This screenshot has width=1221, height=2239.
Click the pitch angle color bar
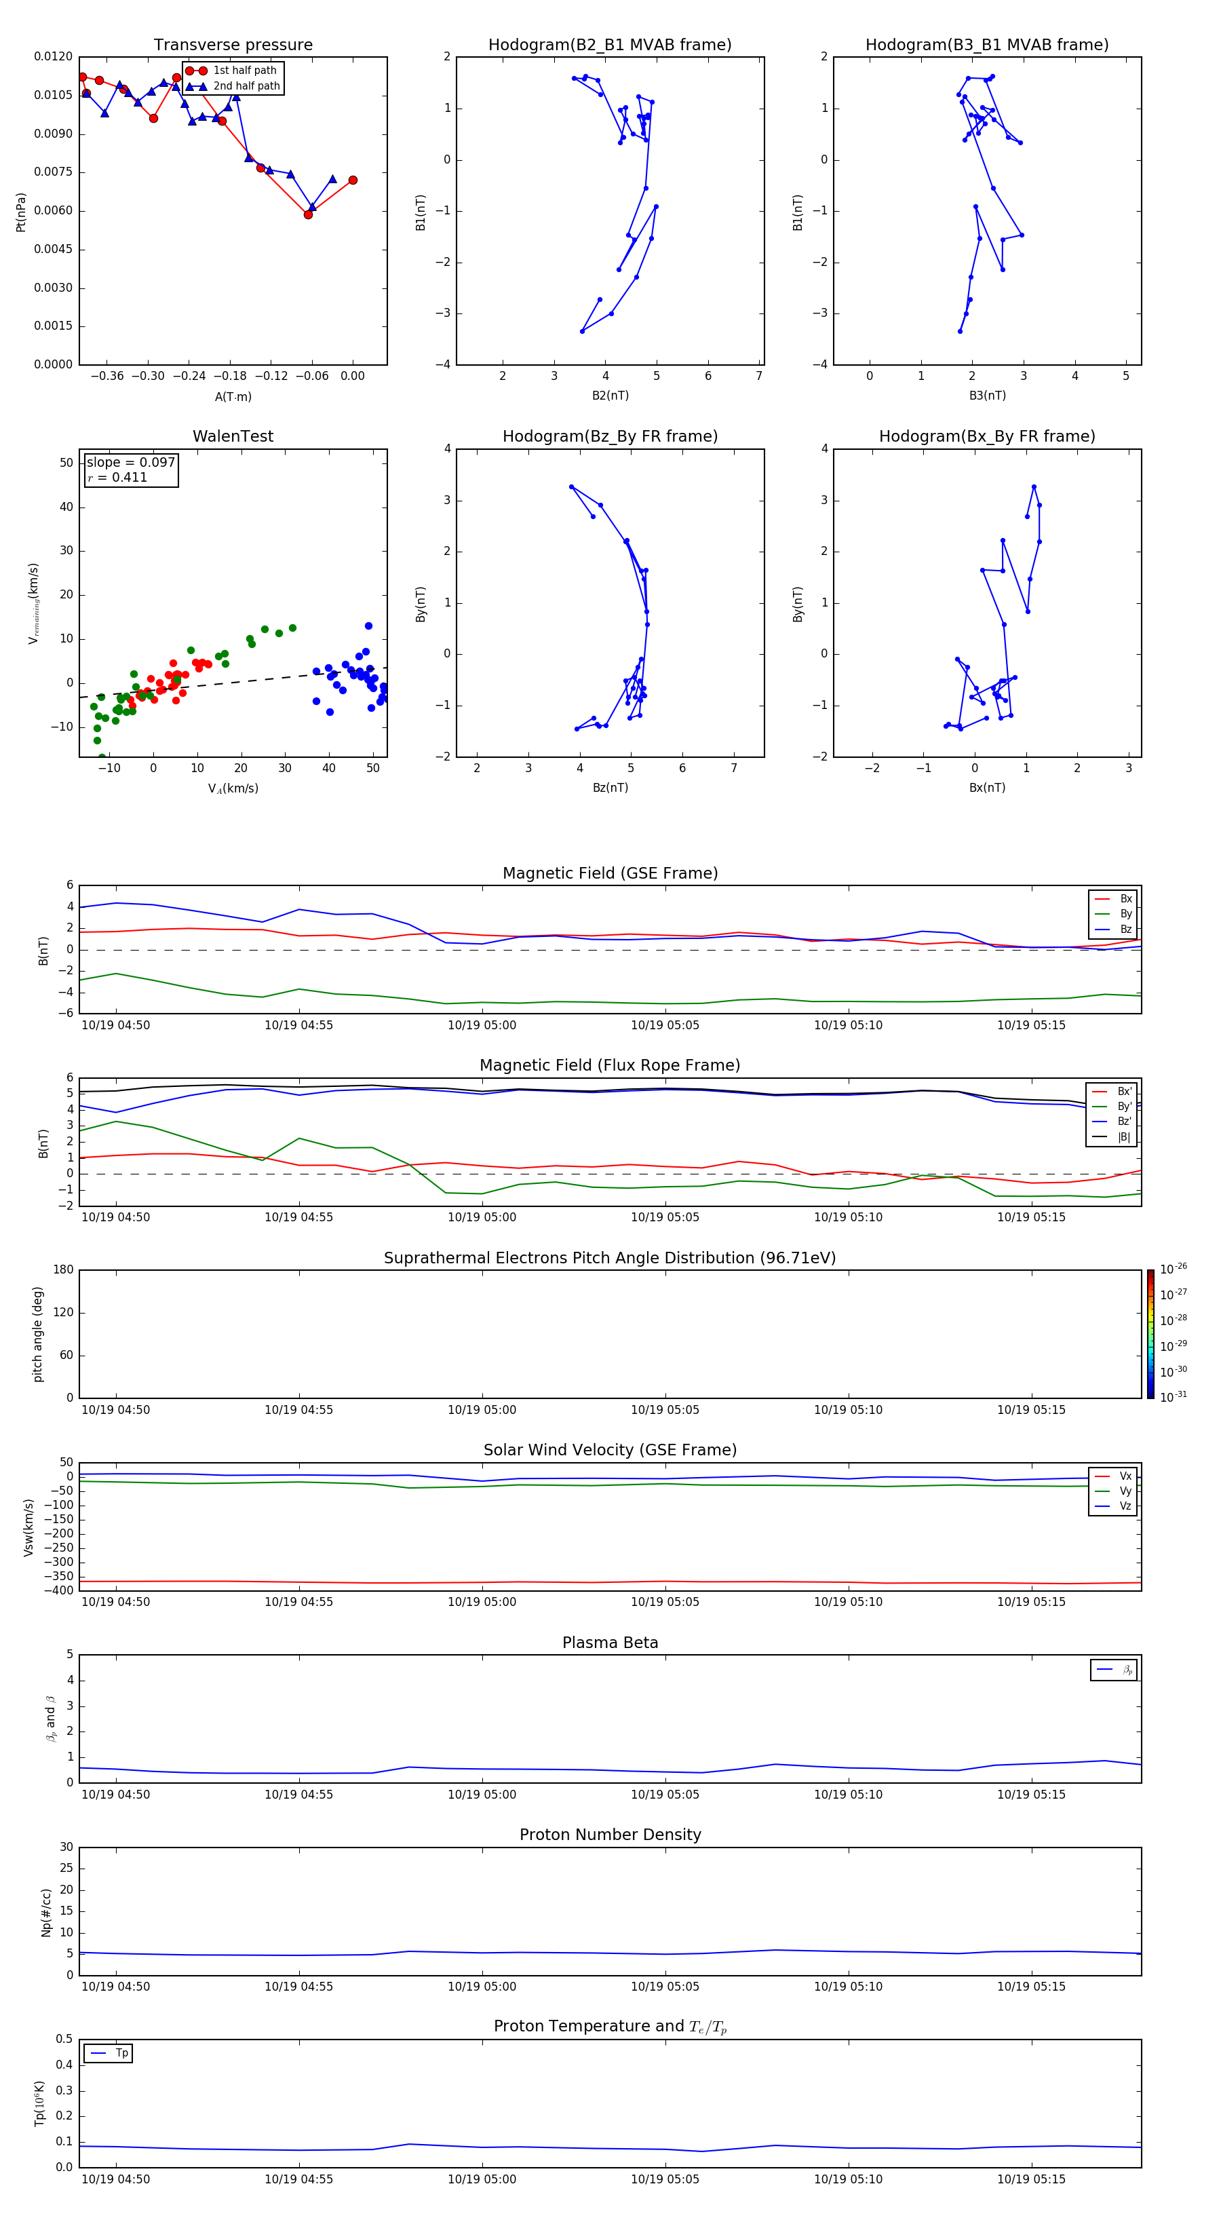tap(1150, 1334)
